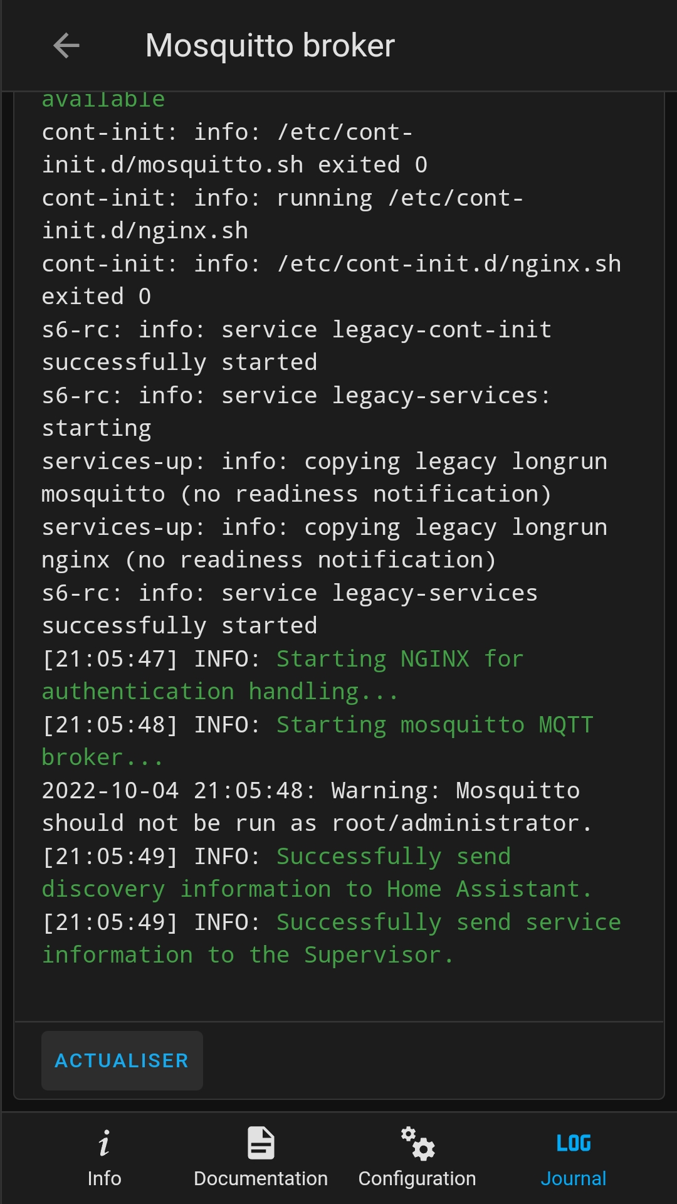Switch to the Info tab label
Screen dimensions: 677x1204
click(x=104, y=1178)
